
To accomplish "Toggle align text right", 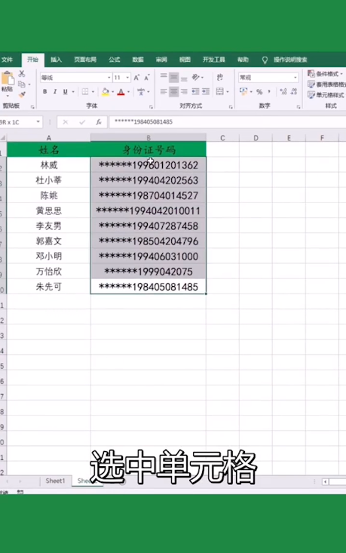I will [x=184, y=92].
